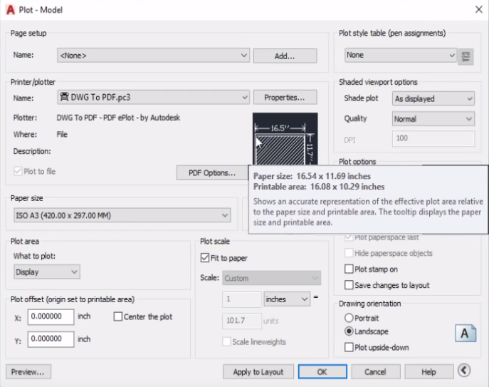Click the paper size preview thumbnail
Image resolution: width=489 pixels, height=387 pixels.
pyautogui.click(x=285, y=139)
